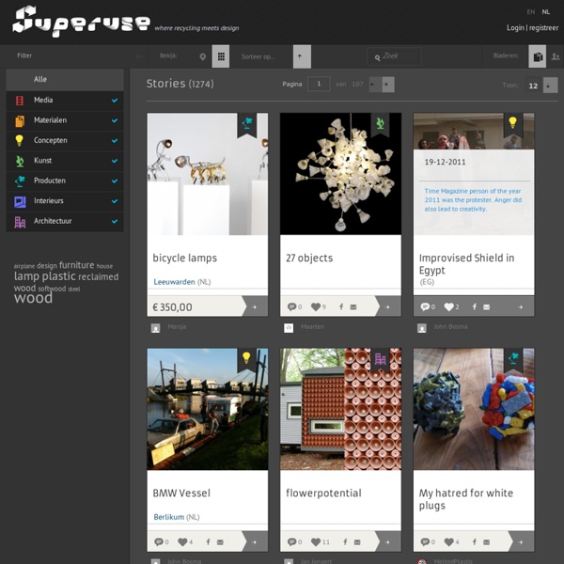
Task: Click the Login link
Action: point(515,27)
